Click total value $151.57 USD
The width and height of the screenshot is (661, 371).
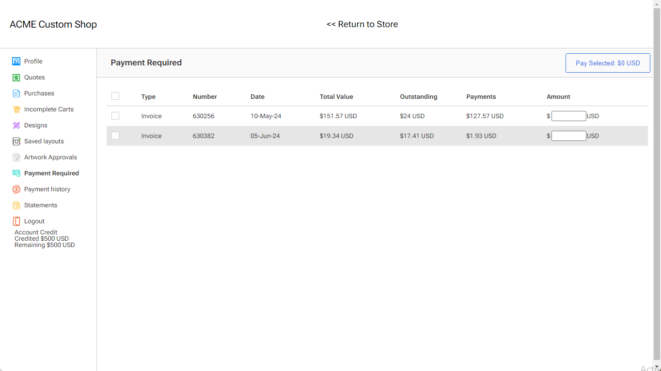coord(338,116)
